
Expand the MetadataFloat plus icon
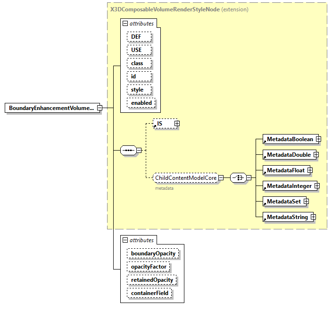[x=310, y=170]
